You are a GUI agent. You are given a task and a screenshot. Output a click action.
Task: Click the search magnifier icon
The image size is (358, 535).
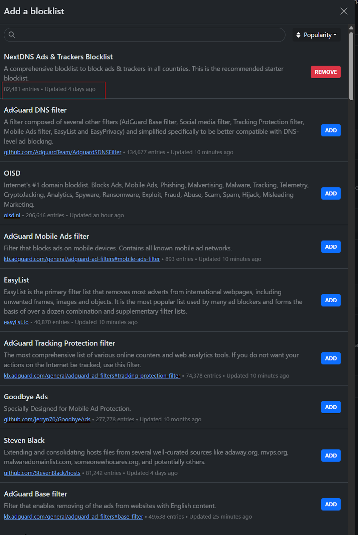coord(12,35)
